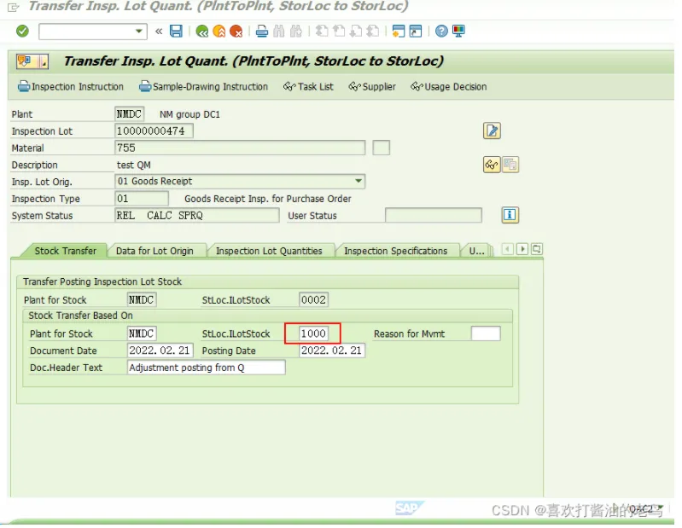The height and width of the screenshot is (528, 682).
Task: Click the Inspection Instruction button
Action: [x=71, y=87]
